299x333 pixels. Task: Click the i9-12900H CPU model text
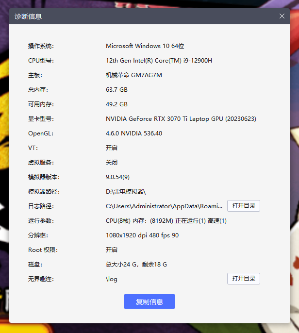pos(198,61)
